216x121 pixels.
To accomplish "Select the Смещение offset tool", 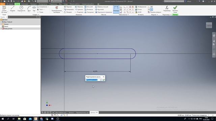I will pos(89,12).
